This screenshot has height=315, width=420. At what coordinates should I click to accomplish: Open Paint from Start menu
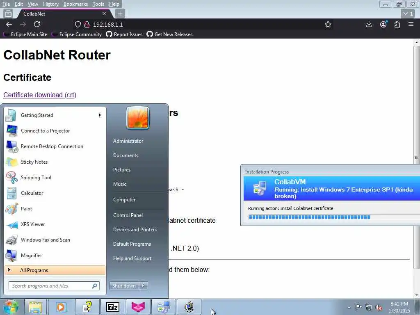[55, 209]
